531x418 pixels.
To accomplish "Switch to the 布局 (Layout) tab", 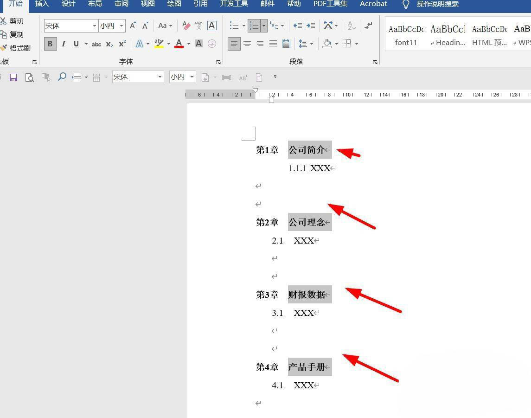I will coord(95,4).
